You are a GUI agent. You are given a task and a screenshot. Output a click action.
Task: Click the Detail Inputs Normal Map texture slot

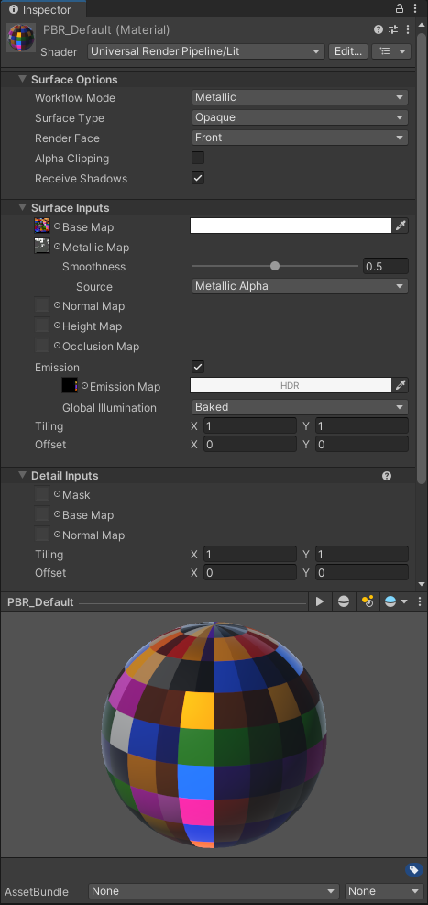point(42,534)
